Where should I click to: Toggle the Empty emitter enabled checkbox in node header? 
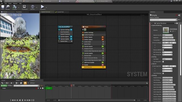click(x=83, y=27)
